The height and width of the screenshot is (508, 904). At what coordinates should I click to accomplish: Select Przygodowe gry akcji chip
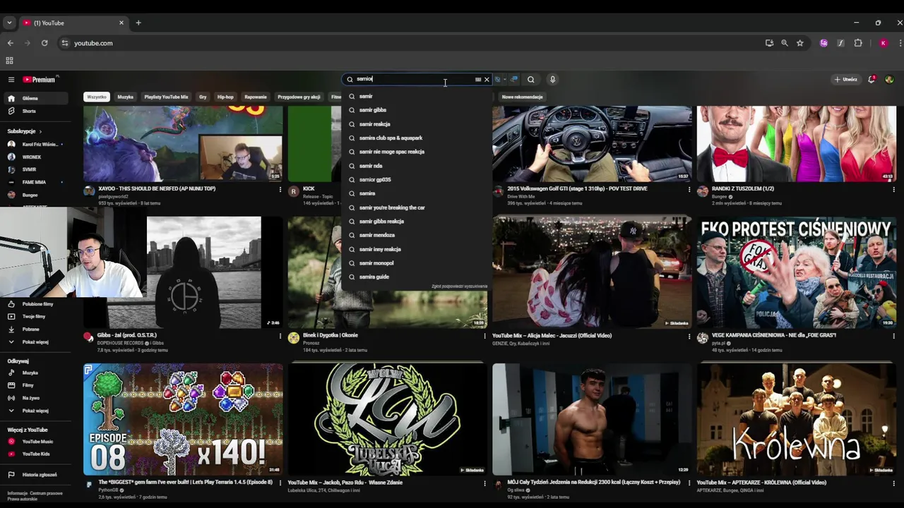pos(299,97)
